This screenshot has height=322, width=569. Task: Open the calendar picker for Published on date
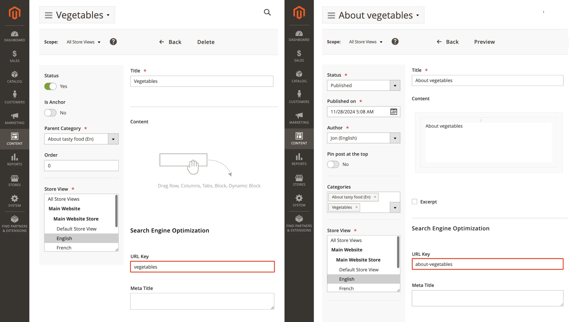pos(393,111)
